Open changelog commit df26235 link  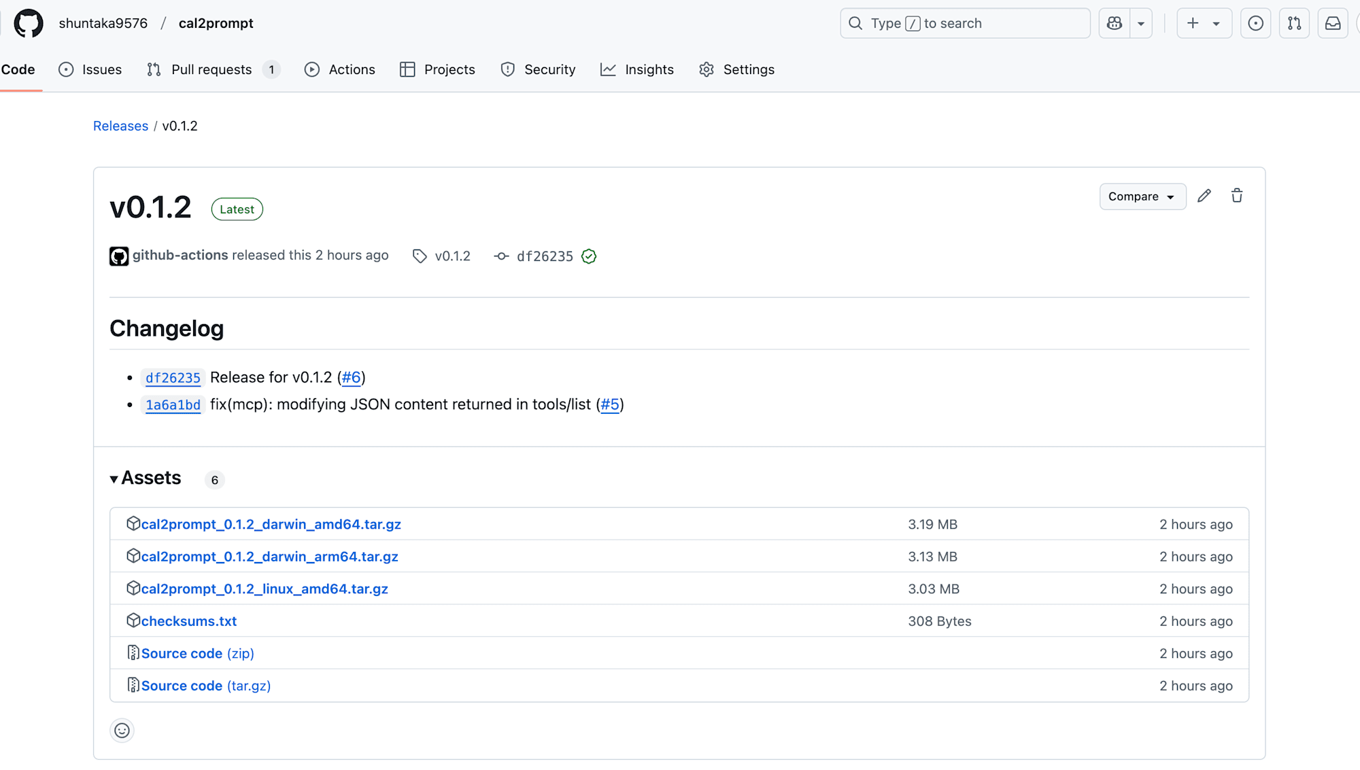(x=173, y=378)
